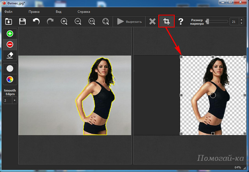The width and height of the screenshot is (249, 172).
Task: Click marker size value field 21
Action: click(234, 22)
